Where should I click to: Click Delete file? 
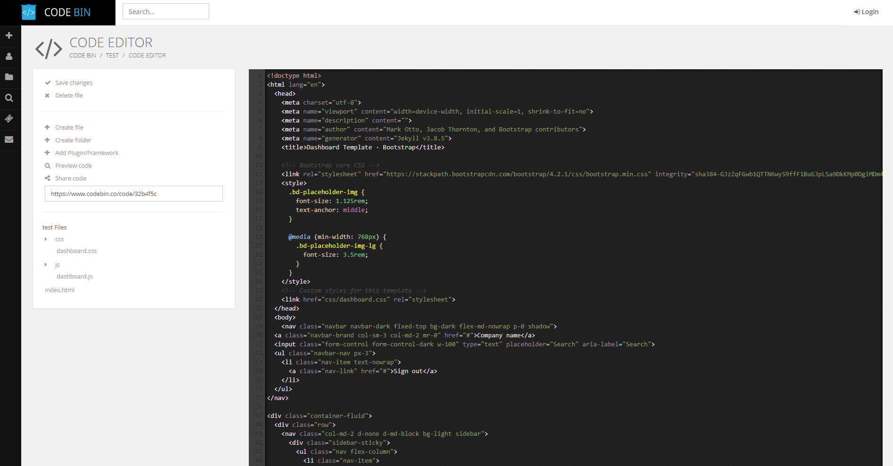point(69,95)
